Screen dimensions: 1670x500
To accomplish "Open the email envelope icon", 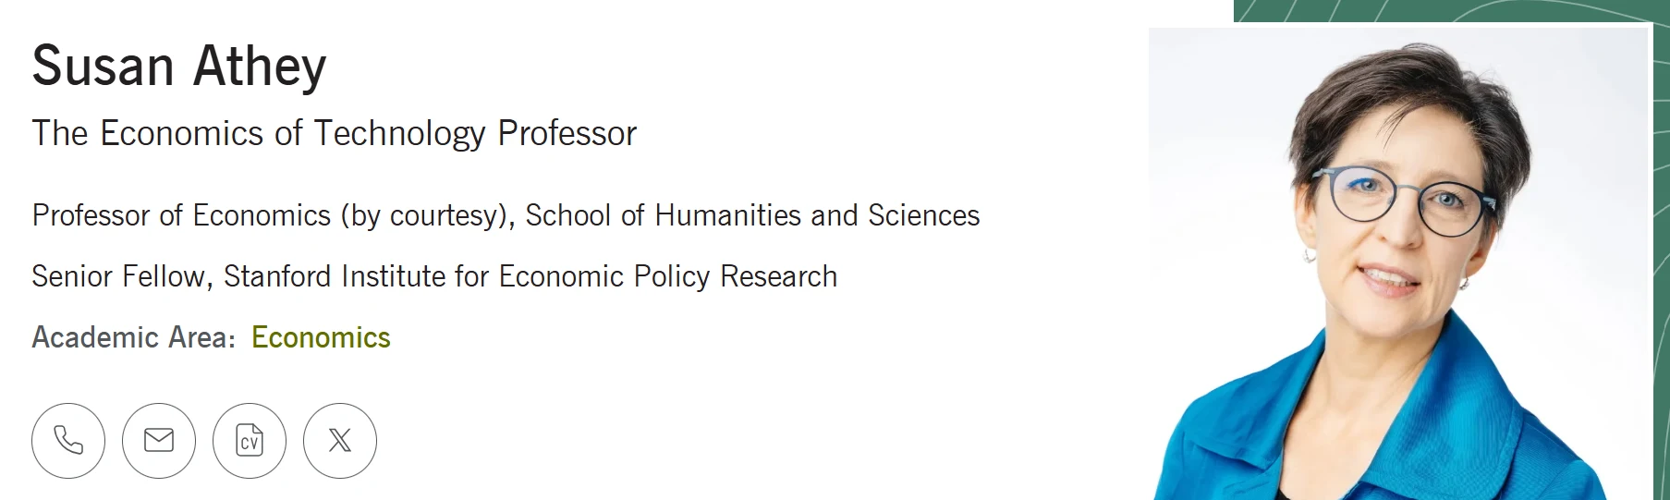I will [159, 440].
